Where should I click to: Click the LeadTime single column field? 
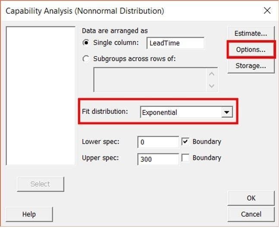(175, 43)
